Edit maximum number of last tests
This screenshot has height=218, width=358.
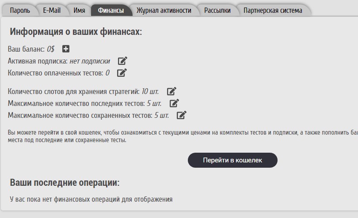coord(174,103)
